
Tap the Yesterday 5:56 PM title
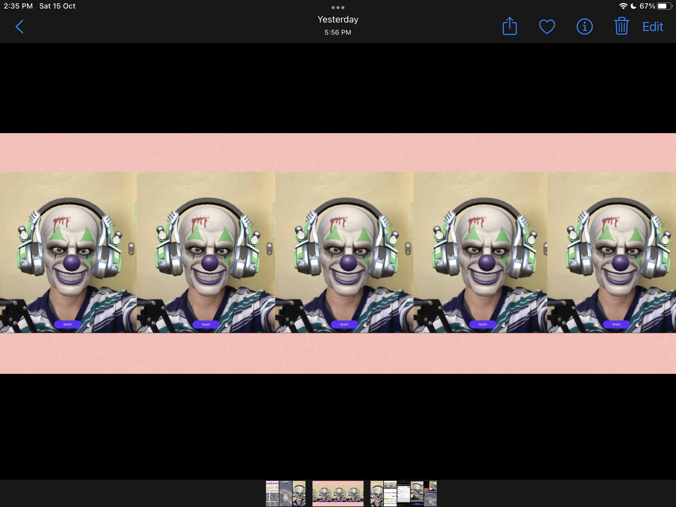[x=338, y=25]
